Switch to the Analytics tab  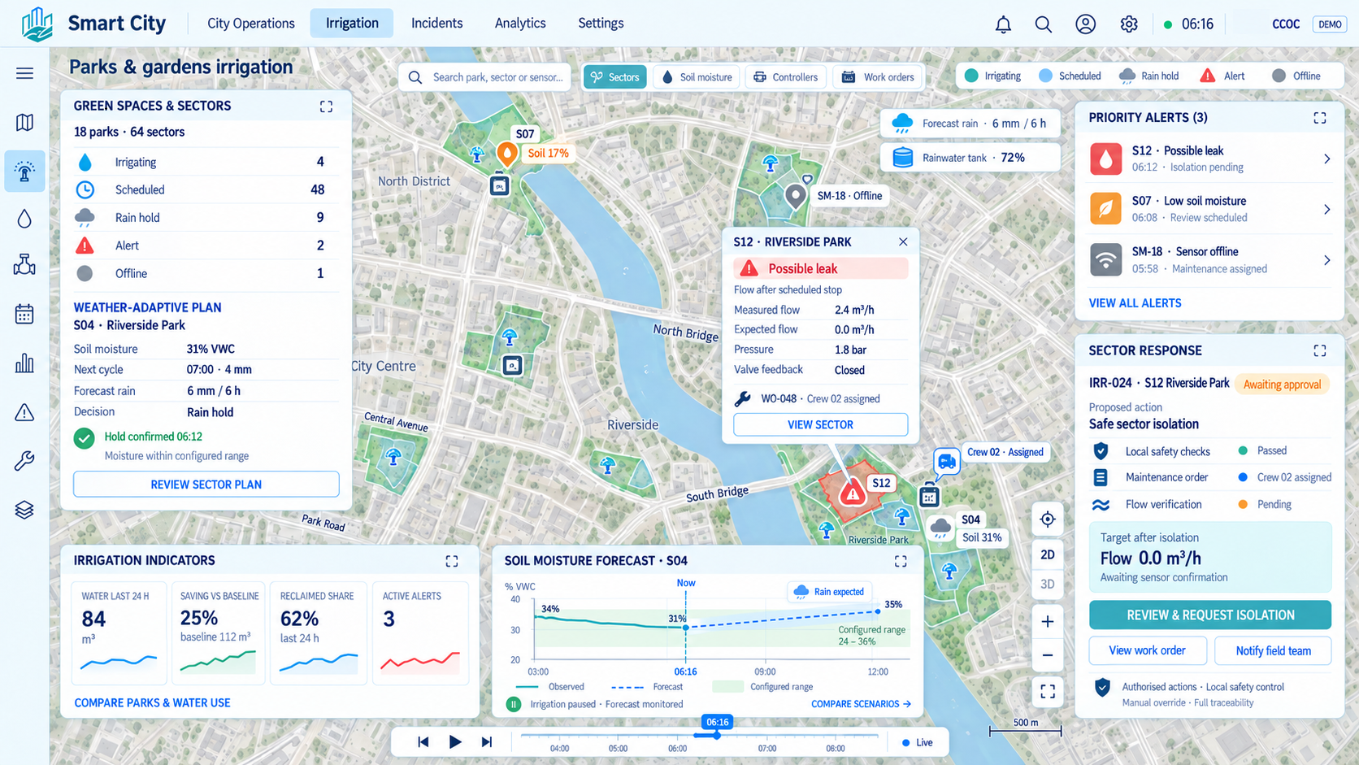point(520,24)
